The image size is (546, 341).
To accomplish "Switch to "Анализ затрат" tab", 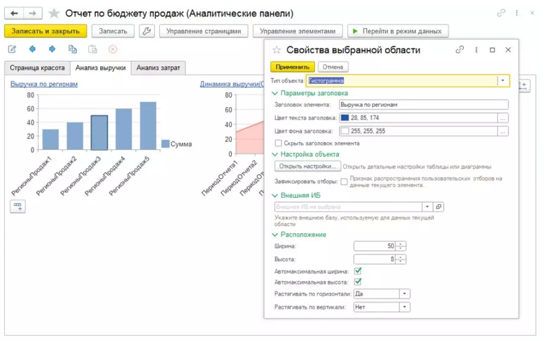I will click(x=158, y=68).
